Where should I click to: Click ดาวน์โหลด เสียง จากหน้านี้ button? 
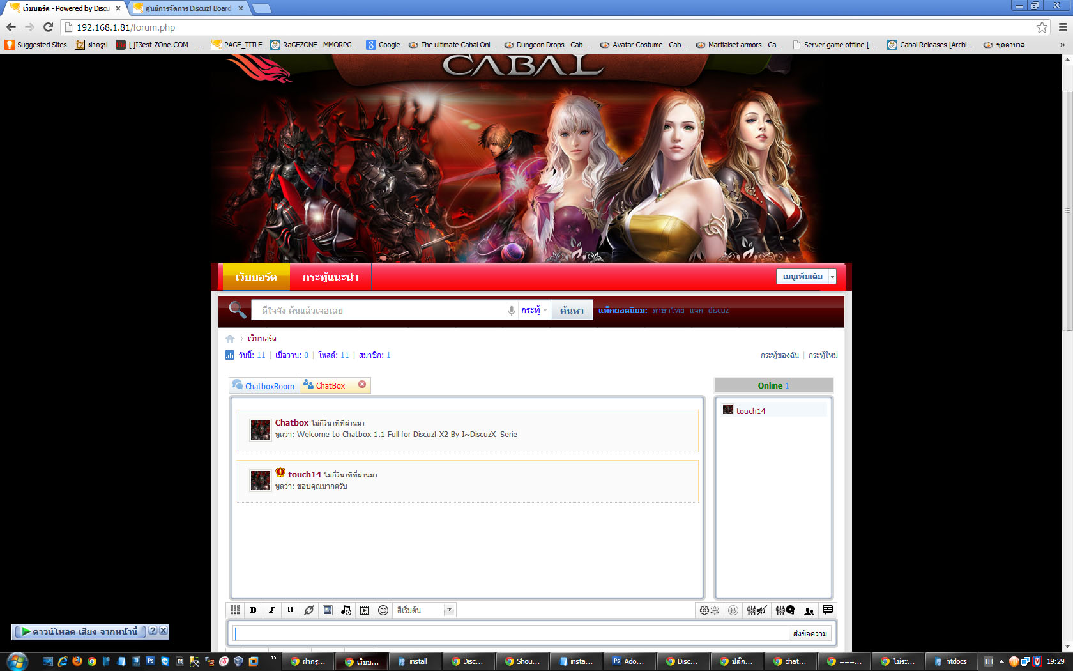click(80, 631)
